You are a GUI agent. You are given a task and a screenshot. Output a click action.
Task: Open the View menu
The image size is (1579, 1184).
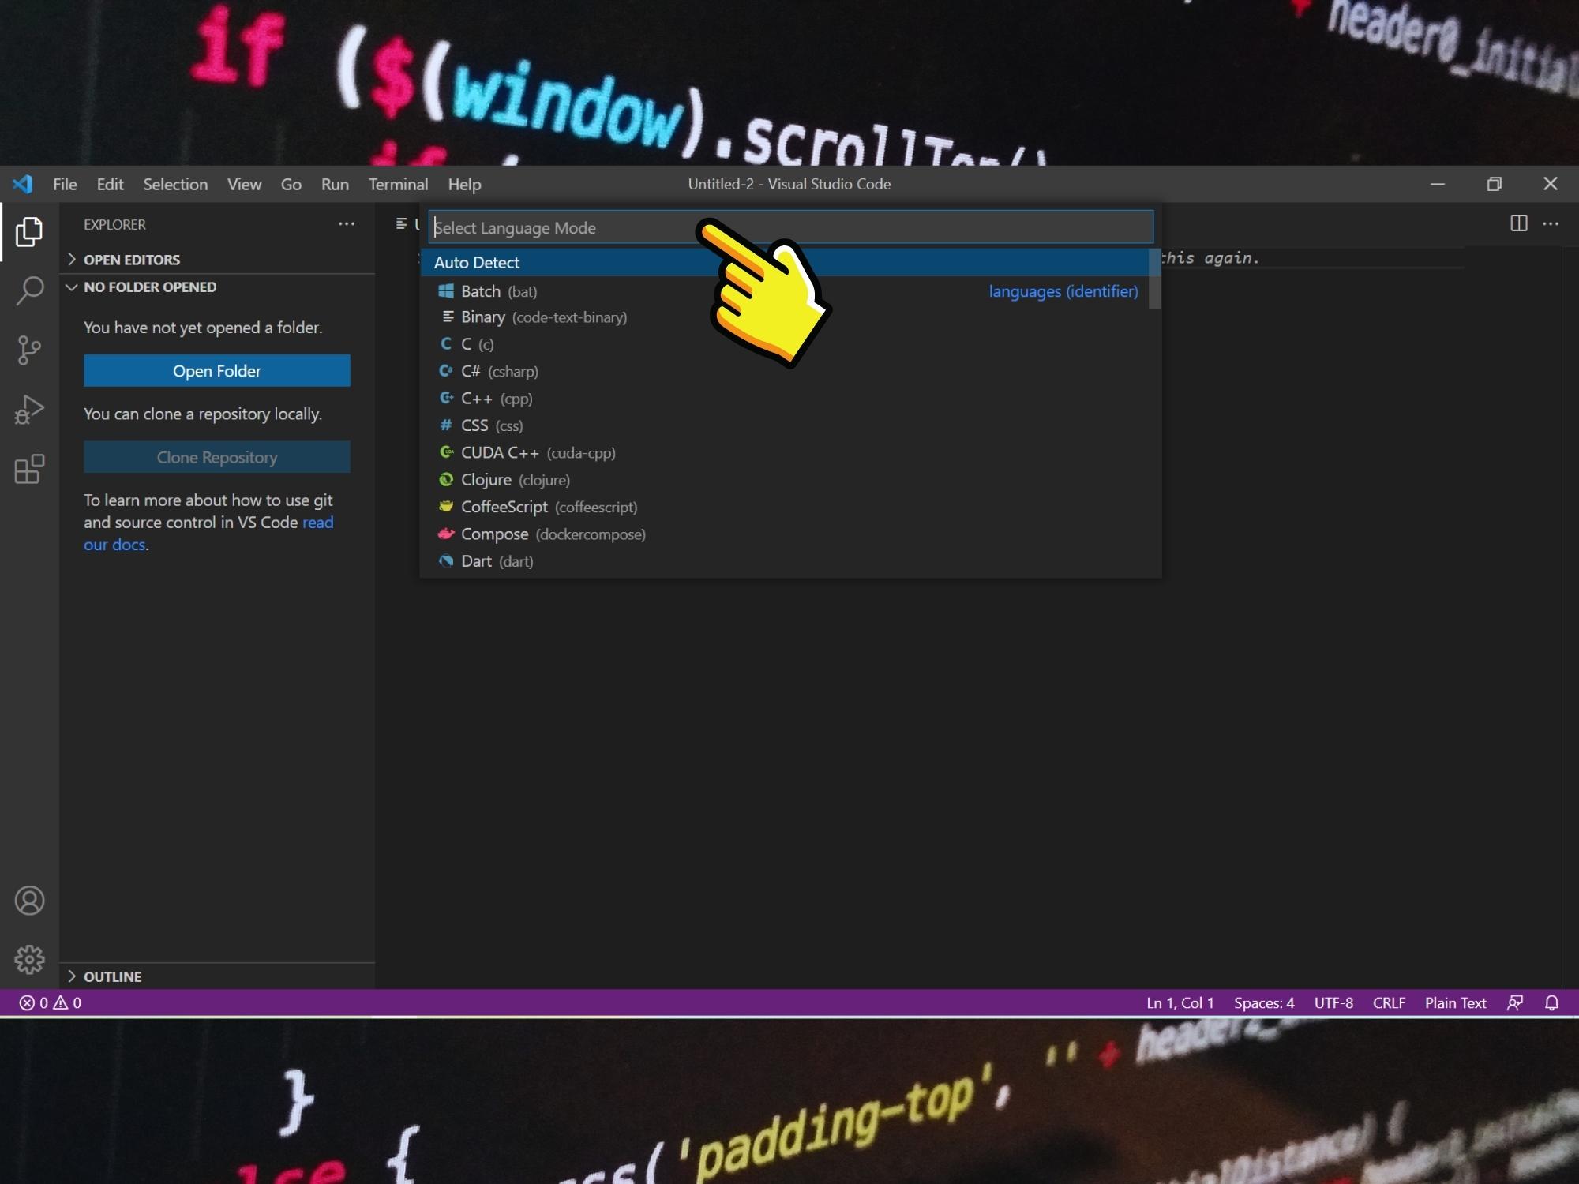pyautogui.click(x=244, y=184)
